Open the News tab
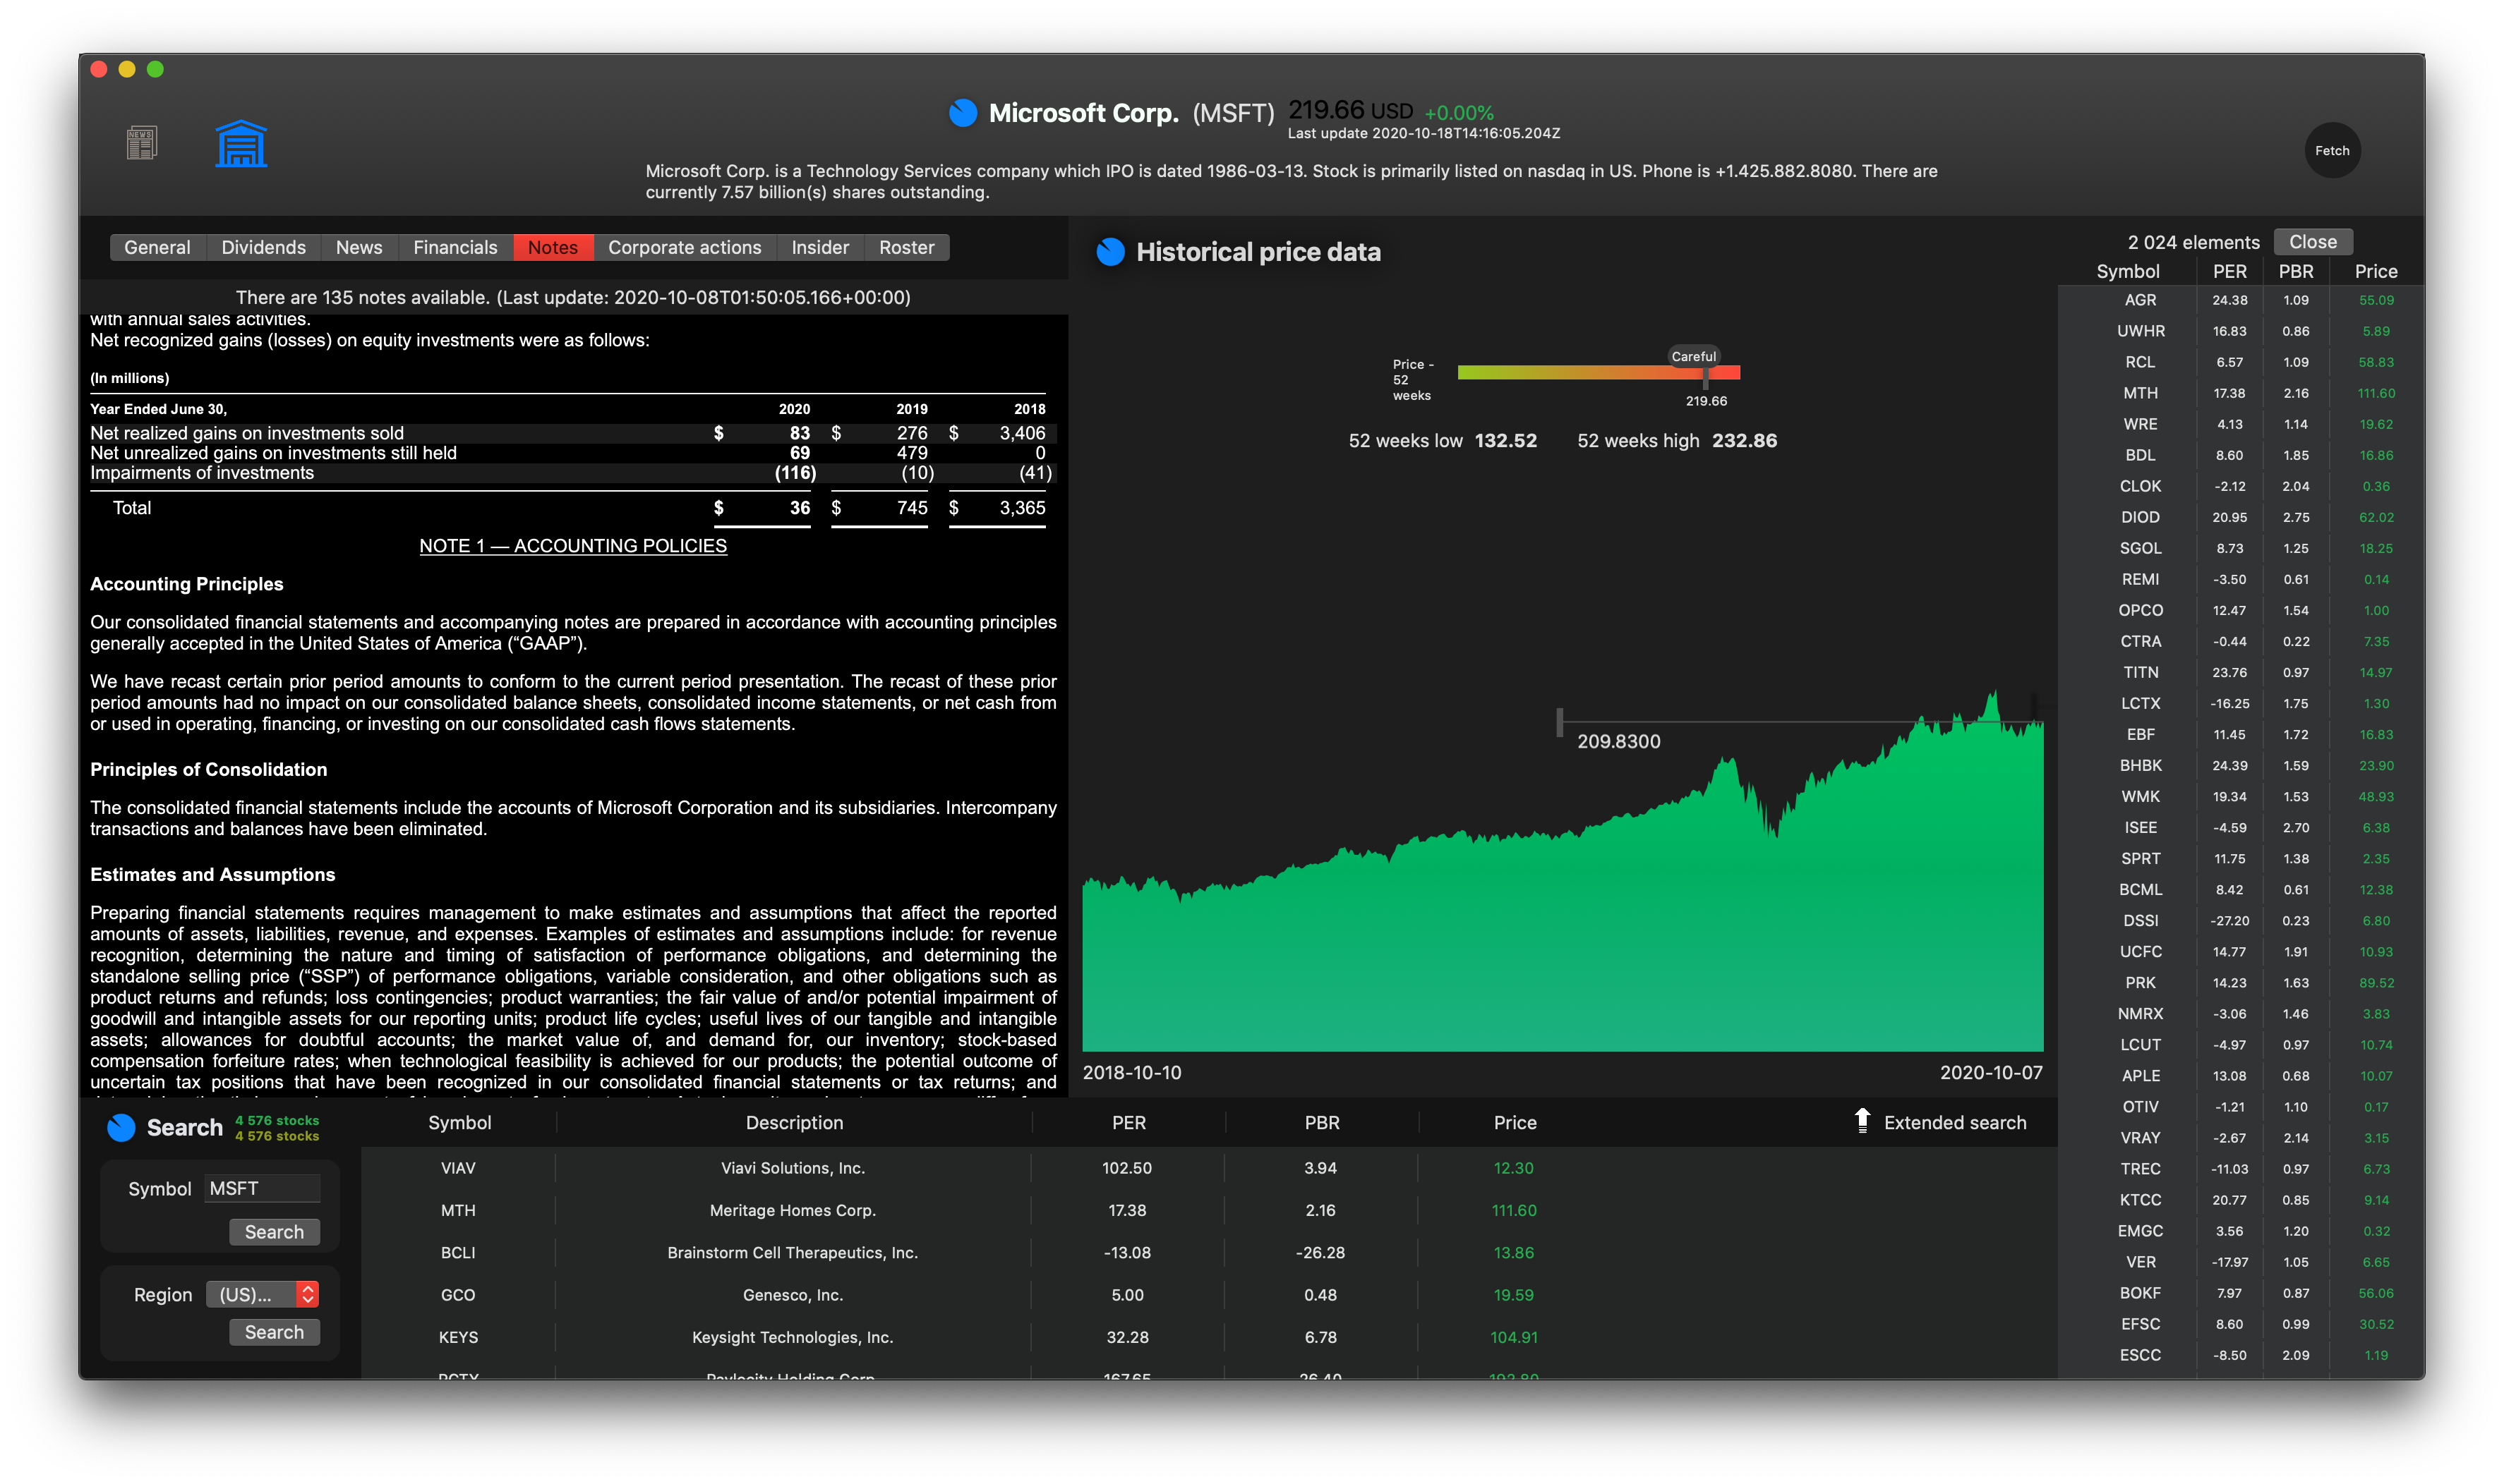Image resolution: width=2504 pixels, height=1484 pixels. pyautogui.click(x=359, y=247)
